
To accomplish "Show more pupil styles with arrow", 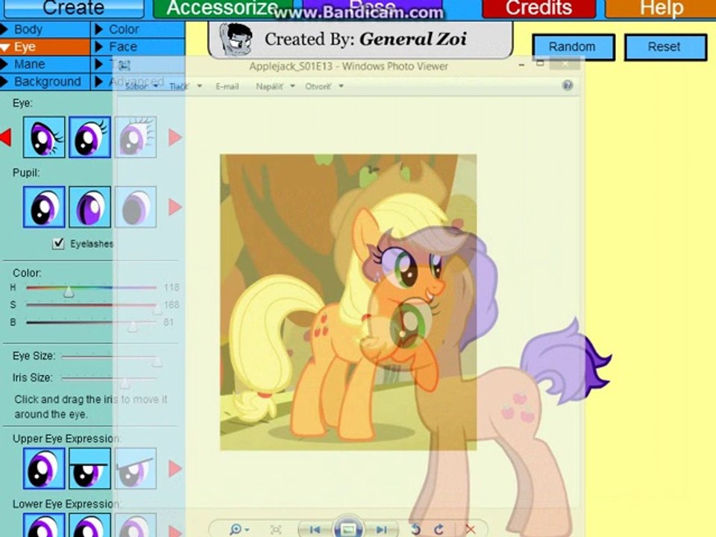I will 175,207.
